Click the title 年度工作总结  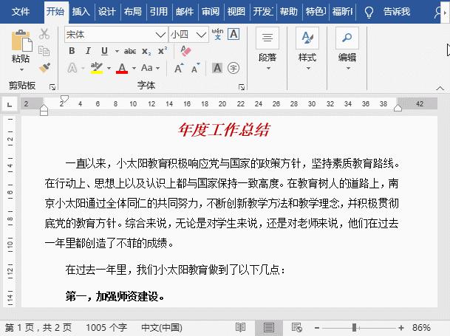tap(224, 130)
